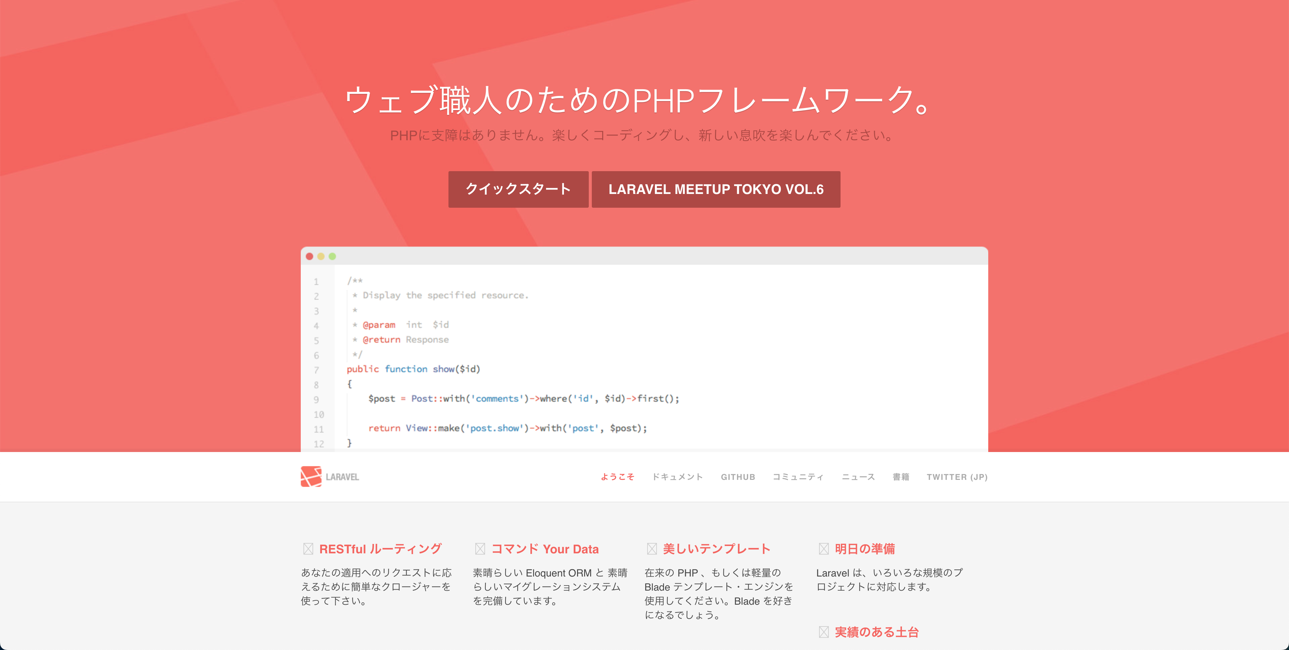1289x650 pixels.
Task: Click the RESTful ルーティング heading
Action: pyautogui.click(x=380, y=549)
